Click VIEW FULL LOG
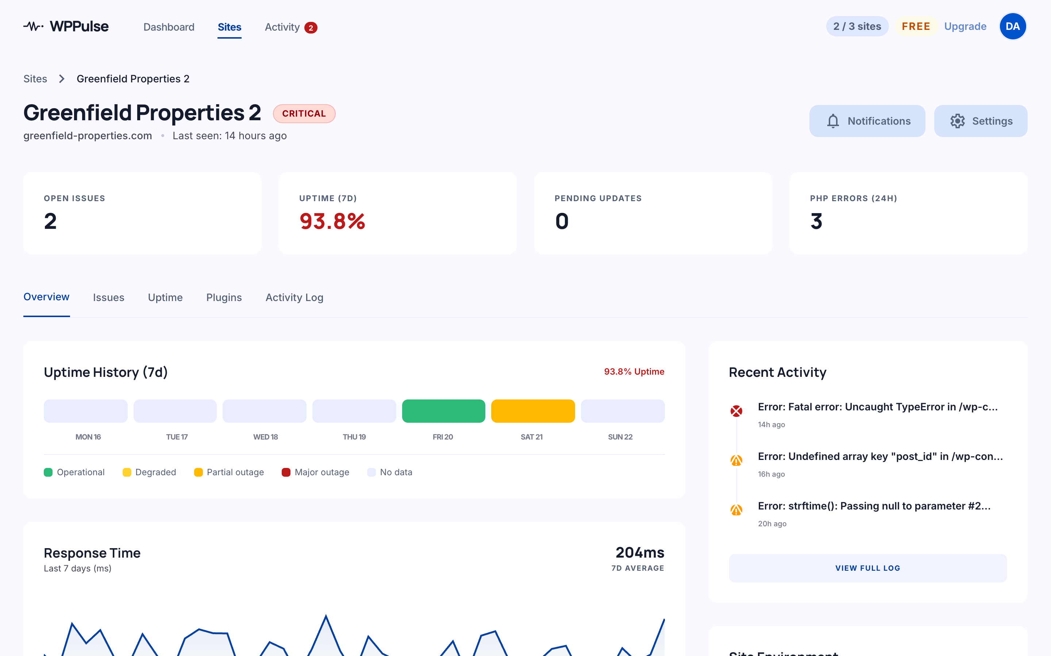 click(867, 567)
